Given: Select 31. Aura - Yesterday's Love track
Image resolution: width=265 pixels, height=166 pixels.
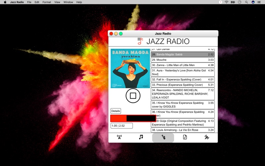Looking at the screenshot, I should point(183,72).
